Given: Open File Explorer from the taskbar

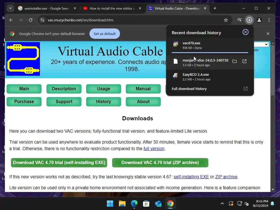Looking at the screenshot, I should [x=122, y=203].
